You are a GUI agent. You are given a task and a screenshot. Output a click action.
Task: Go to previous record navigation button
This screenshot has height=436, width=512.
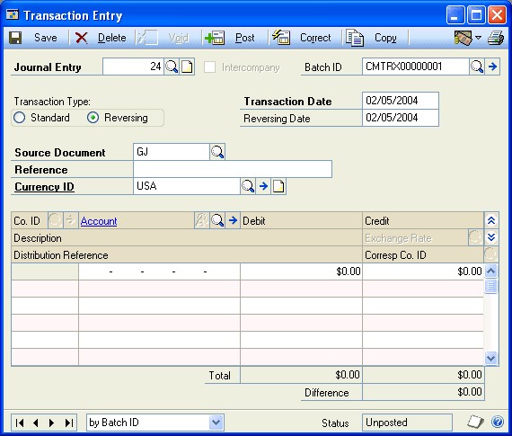(36, 423)
